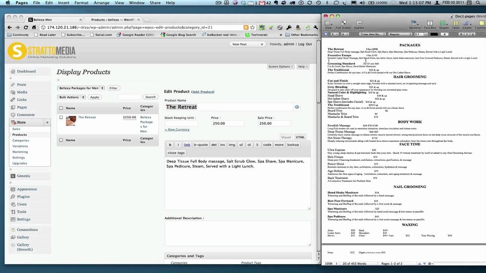
Task: Open the Plugins sidebar item
Action: 23,197
